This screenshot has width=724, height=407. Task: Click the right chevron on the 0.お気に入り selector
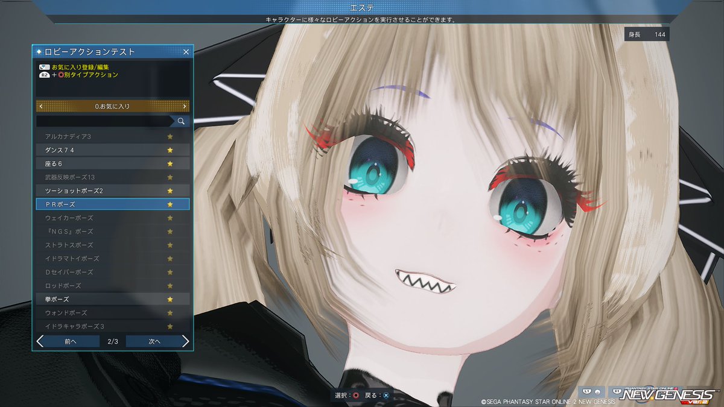[x=185, y=106]
